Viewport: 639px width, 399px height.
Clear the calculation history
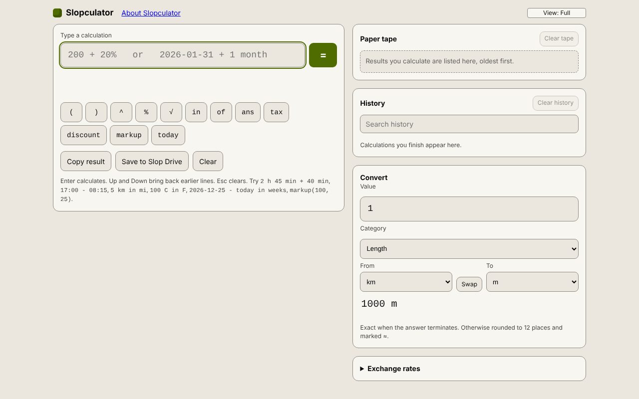[x=556, y=103]
